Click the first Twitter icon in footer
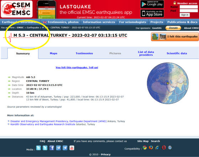Image resolution: width=199 pixels, height=157 pixels. [x=38, y=148]
